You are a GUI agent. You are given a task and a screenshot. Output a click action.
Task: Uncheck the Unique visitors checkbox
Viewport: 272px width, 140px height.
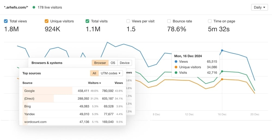[47, 21]
